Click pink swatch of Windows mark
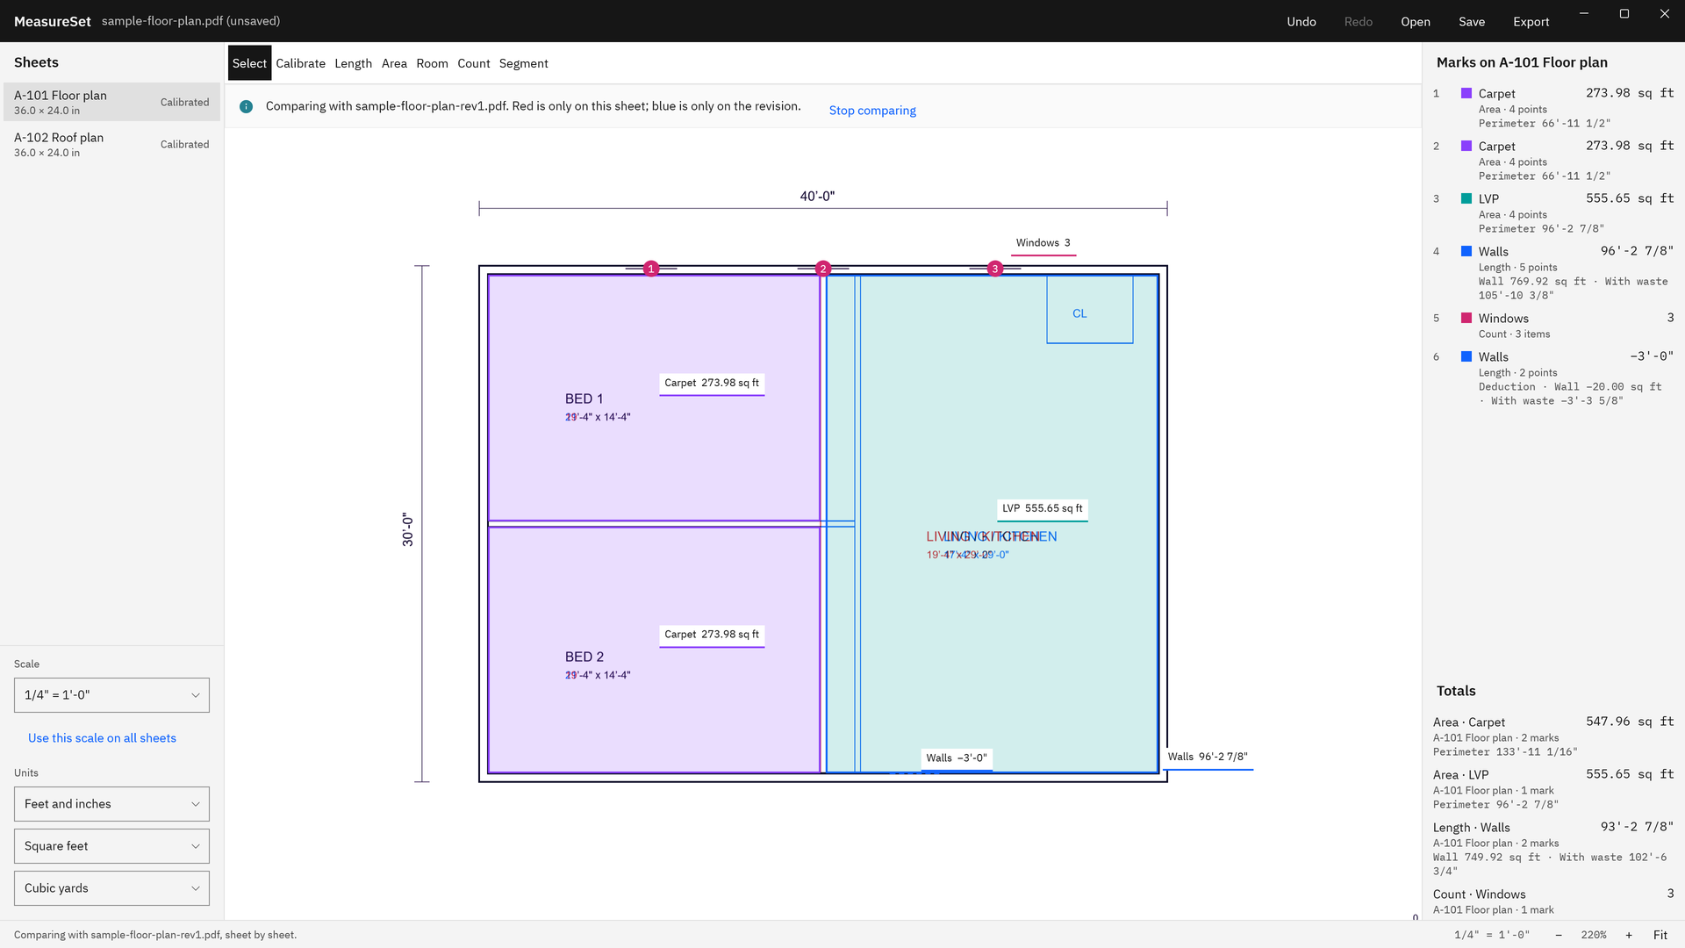The image size is (1685, 948). pos(1466,318)
